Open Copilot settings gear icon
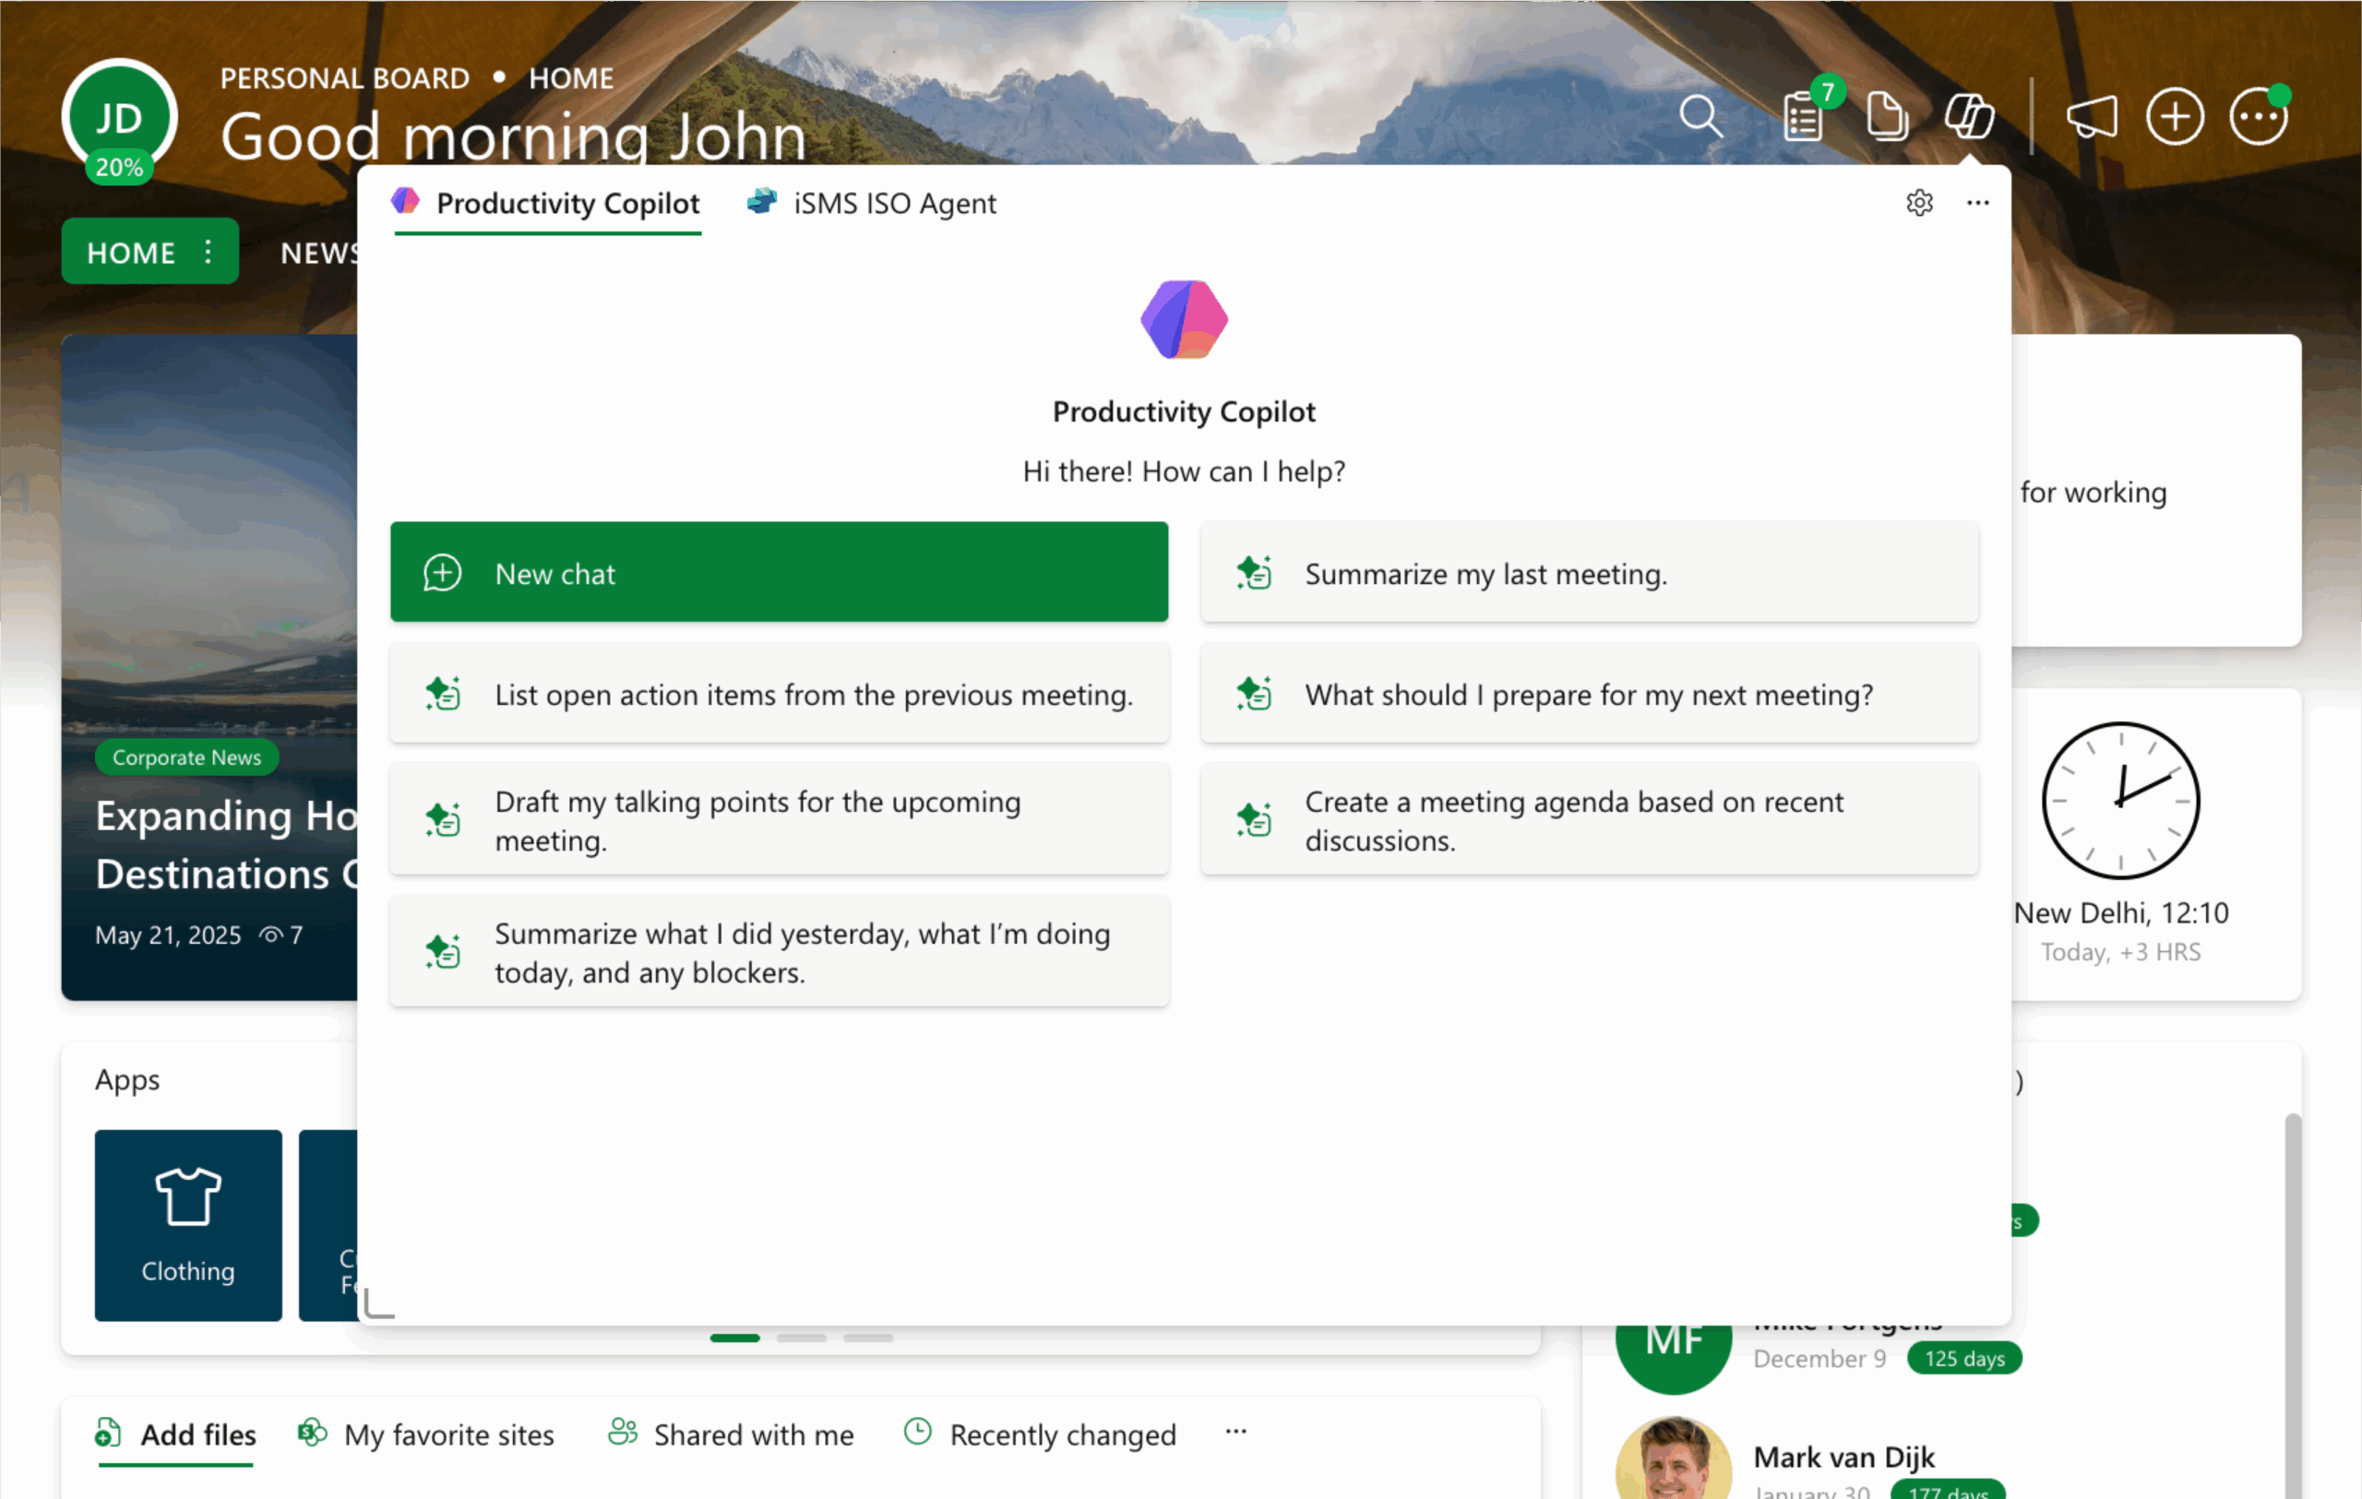The width and height of the screenshot is (2362, 1499). [1918, 203]
